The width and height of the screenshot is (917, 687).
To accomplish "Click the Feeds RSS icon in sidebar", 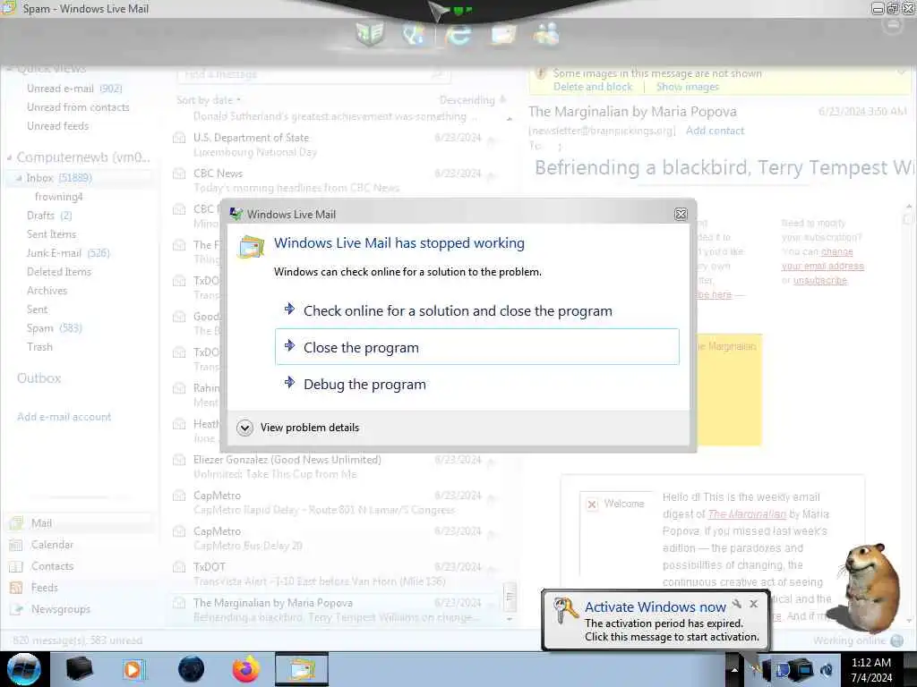I will click(16, 588).
